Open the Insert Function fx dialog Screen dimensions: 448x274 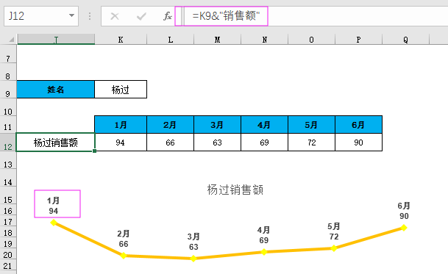coord(168,16)
